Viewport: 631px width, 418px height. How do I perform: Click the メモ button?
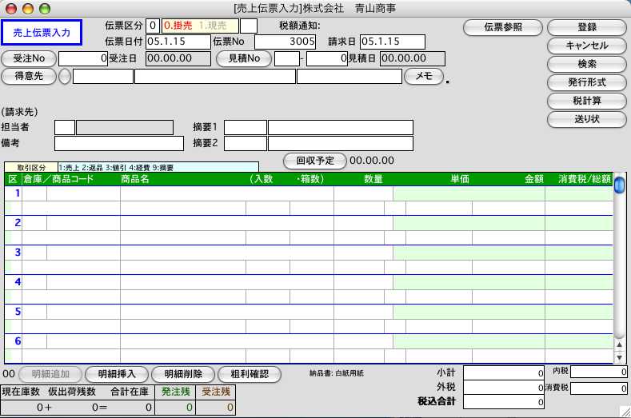pyautogui.click(x=423, y=77)
